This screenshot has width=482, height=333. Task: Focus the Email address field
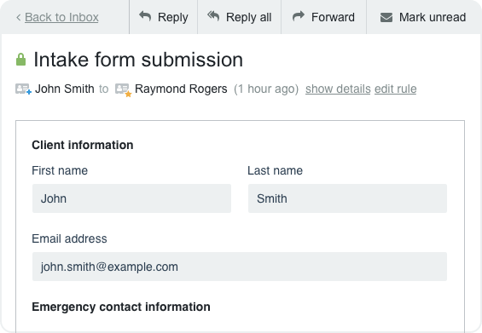(240, 267)
